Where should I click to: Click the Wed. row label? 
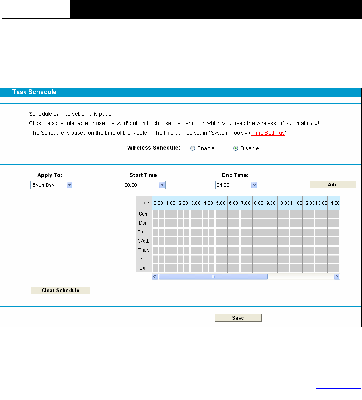coord(144,241)
